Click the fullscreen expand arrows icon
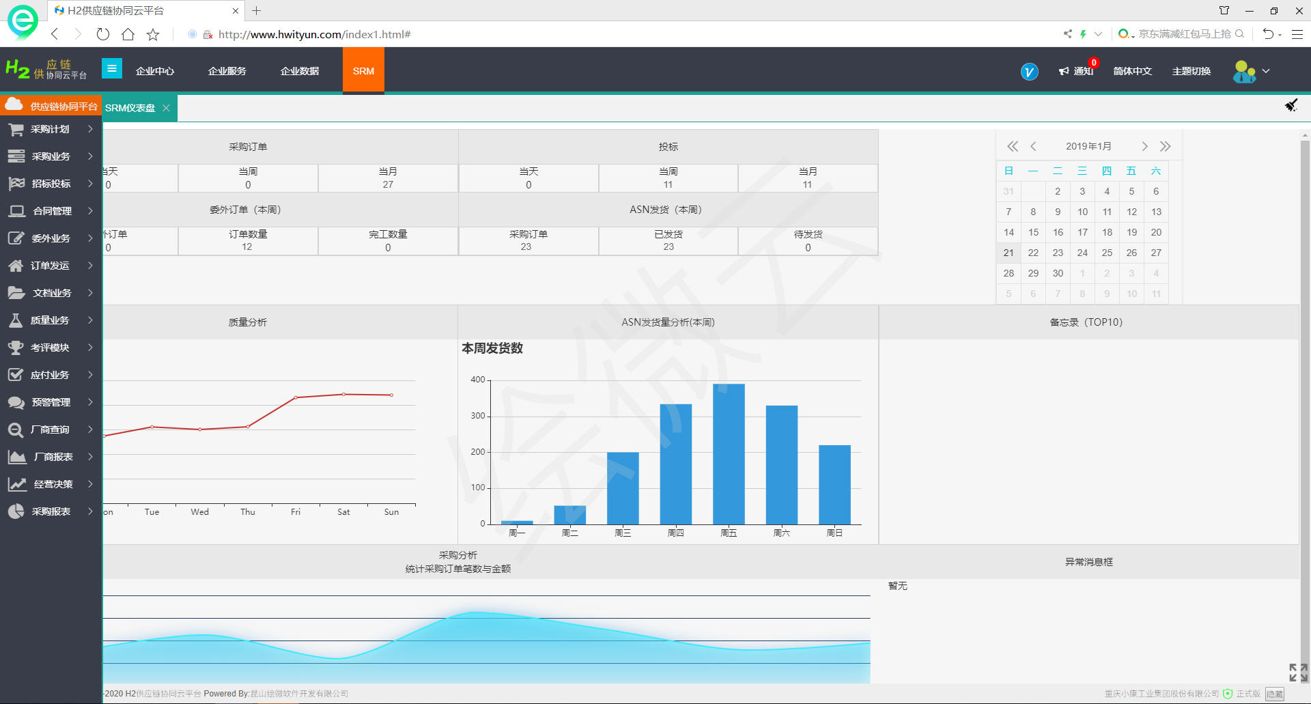 [1298, 672]
